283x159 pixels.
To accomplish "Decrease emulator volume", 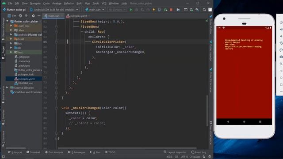I will [x=281, y=36].
